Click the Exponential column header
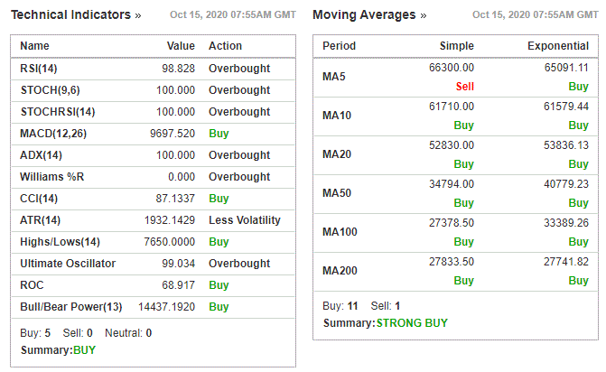The height and width of the screenshot is (372, 606). point(558,45)
